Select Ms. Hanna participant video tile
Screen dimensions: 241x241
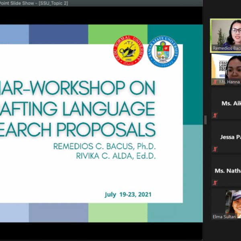[226, 69]
